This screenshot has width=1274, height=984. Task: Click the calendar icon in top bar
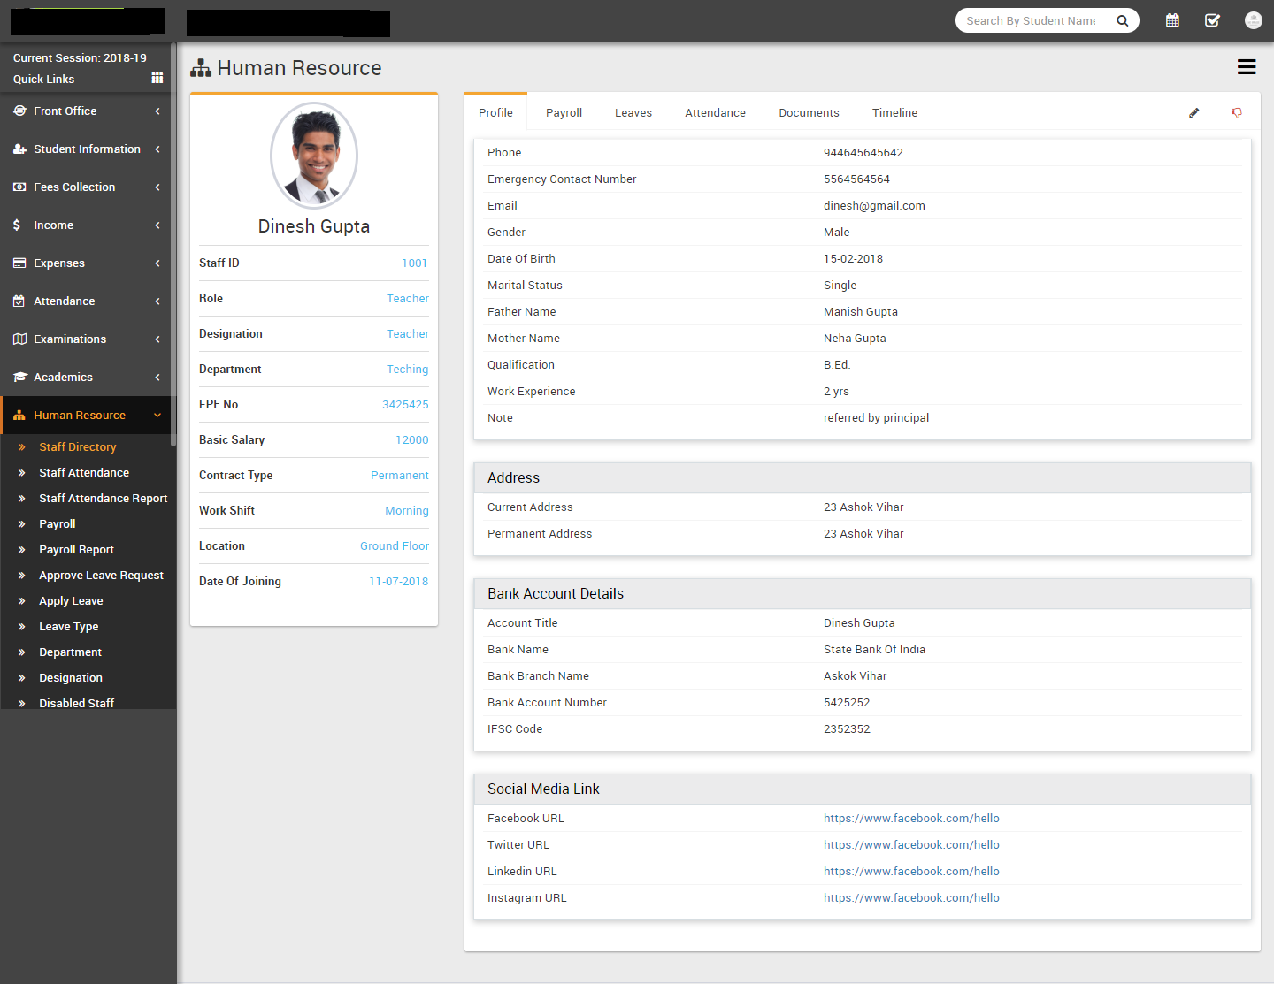click(1172, 20)
